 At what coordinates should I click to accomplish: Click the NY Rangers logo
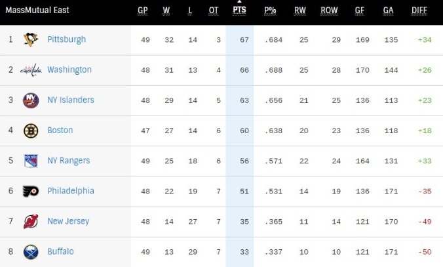(x=31, y=161)
